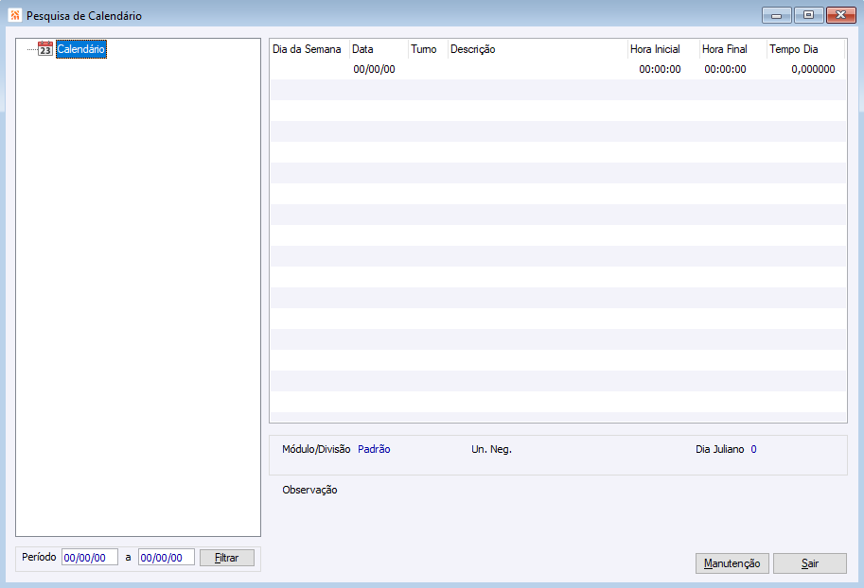Click the Dia Juliano value 0

click(x=753, y=449)
